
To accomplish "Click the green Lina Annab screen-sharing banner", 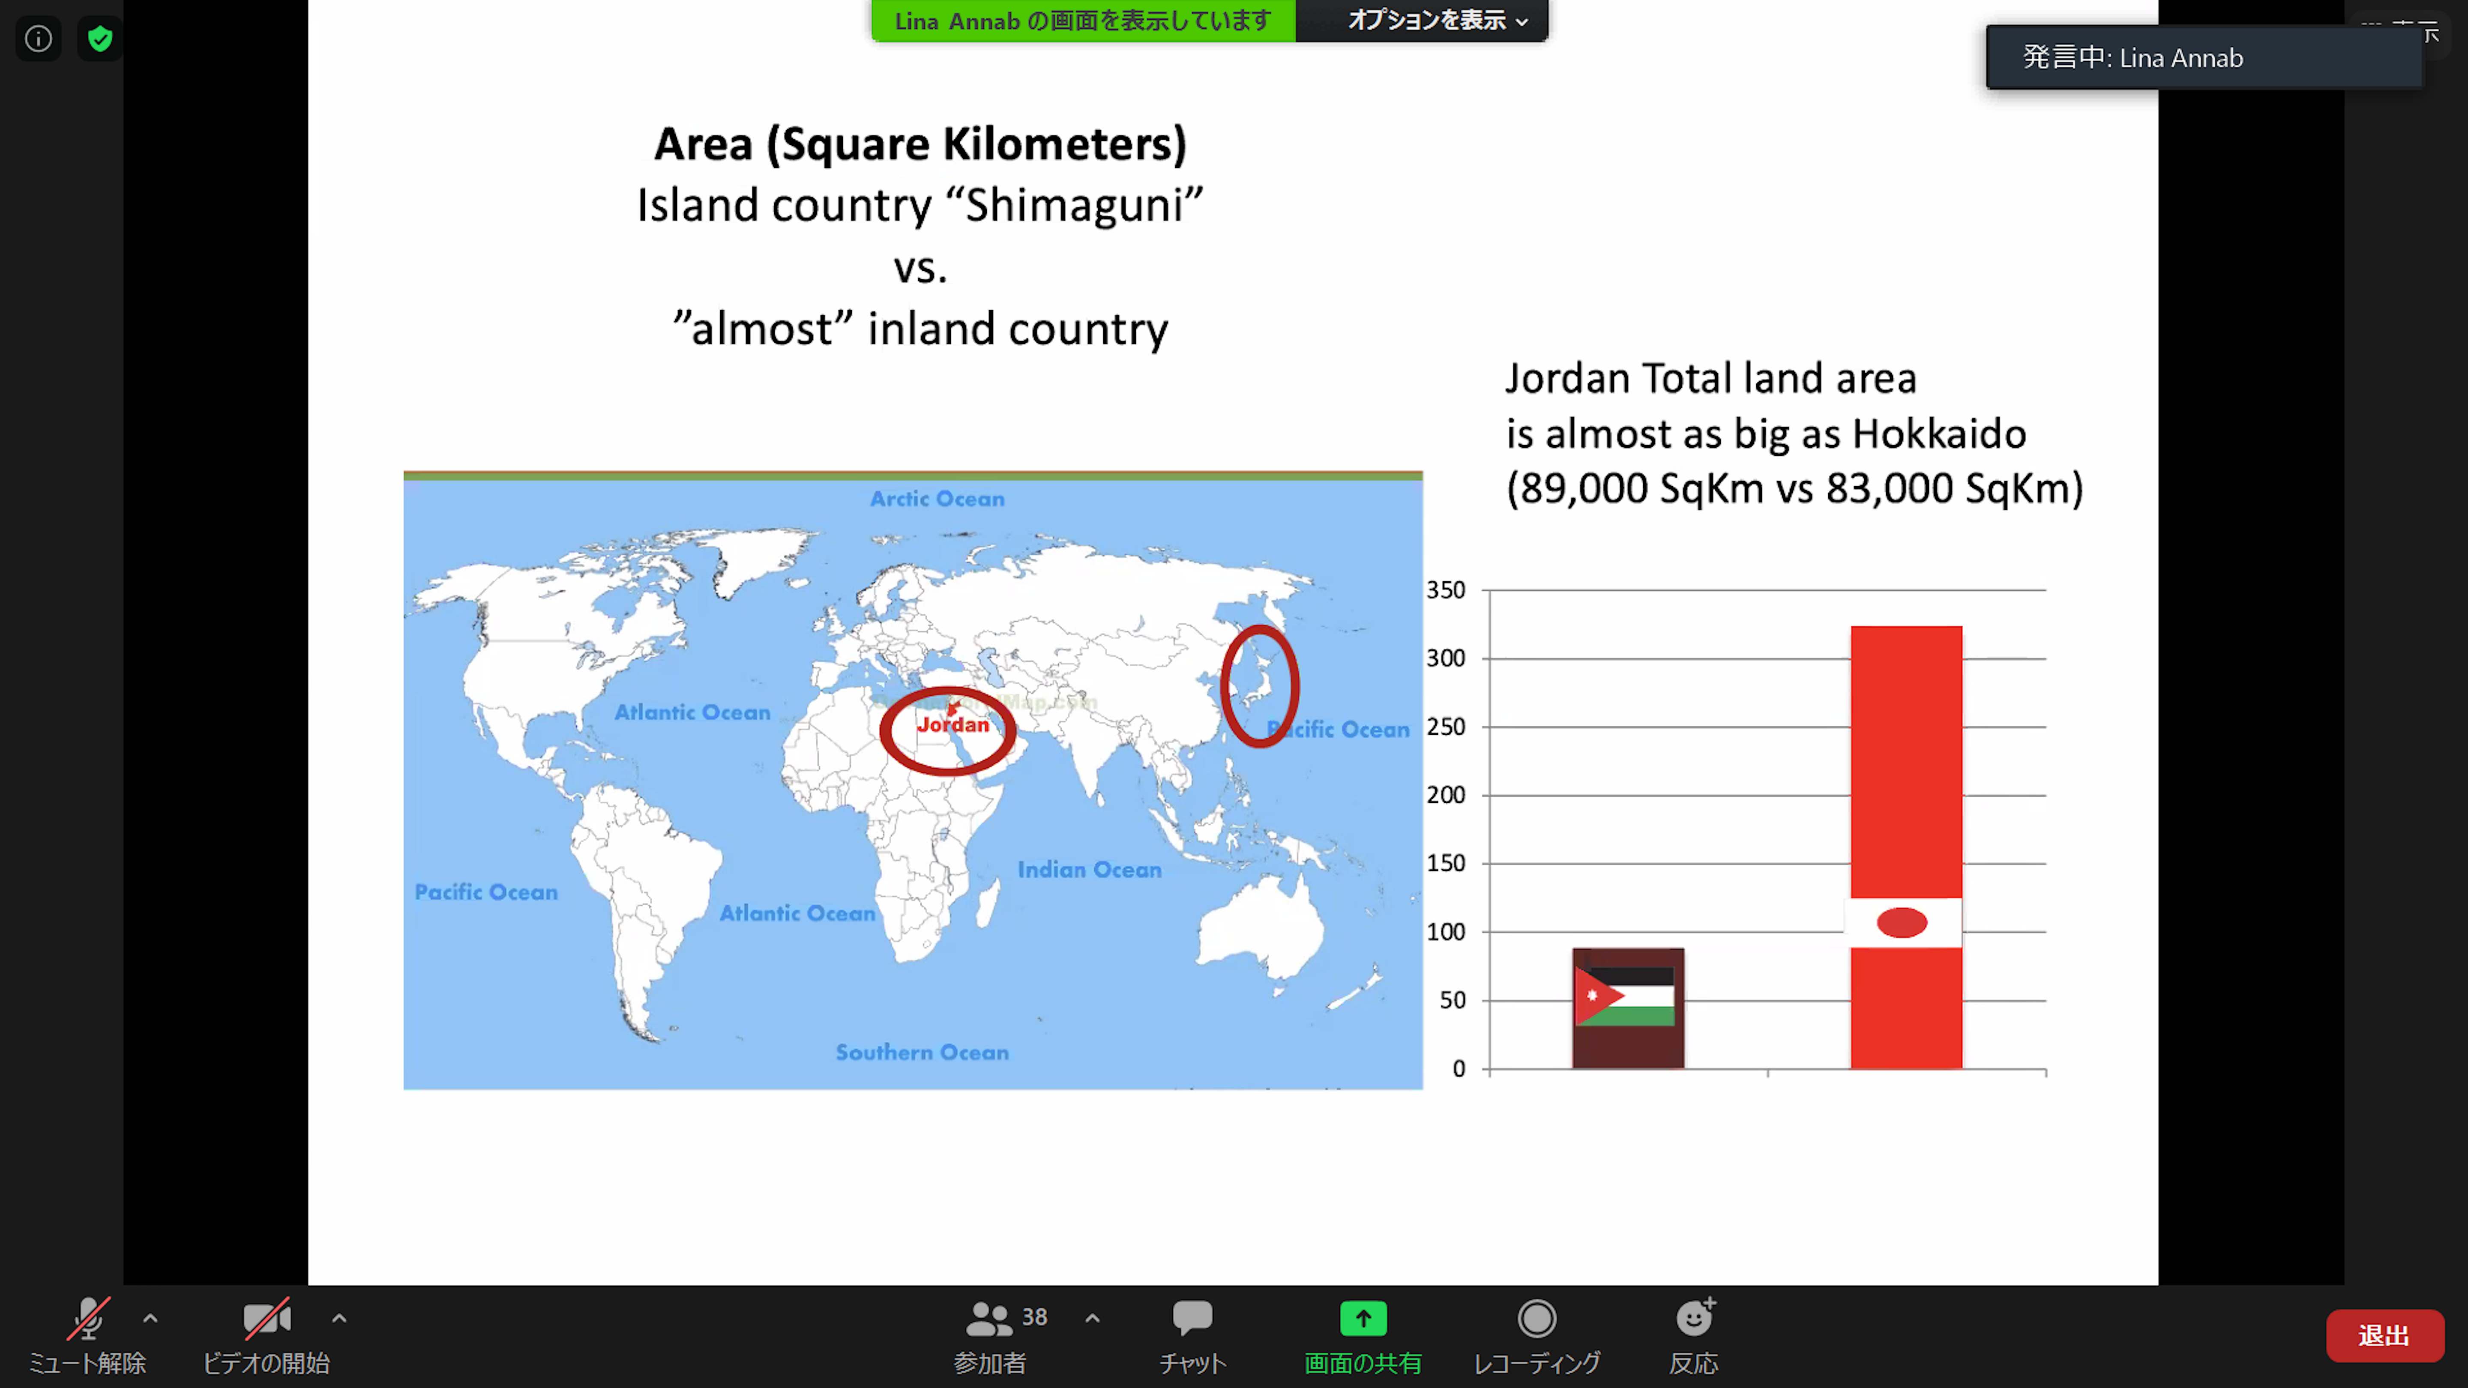I will pos(1084,20).
